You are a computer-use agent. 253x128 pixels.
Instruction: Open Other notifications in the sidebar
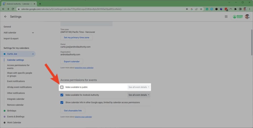pyautogui.click(x=16, y=93)
